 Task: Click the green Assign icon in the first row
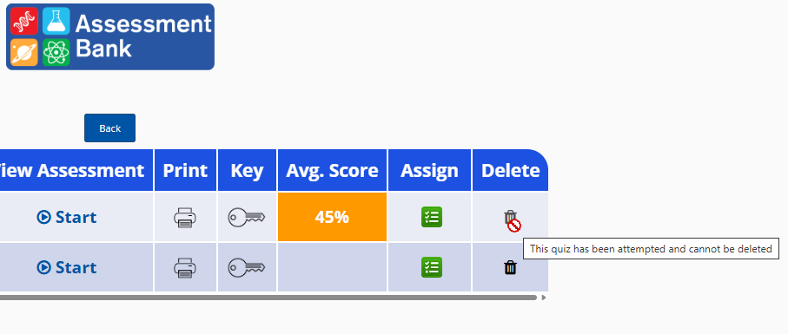click(x=432, y=217)
